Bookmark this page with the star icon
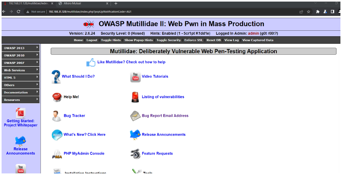 click(x=309, y=11)
